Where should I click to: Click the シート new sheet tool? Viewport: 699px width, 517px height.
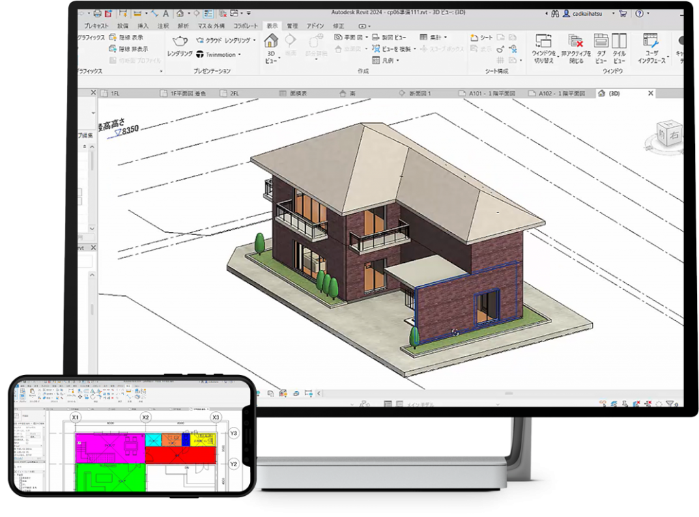click(x=482, y=38)
